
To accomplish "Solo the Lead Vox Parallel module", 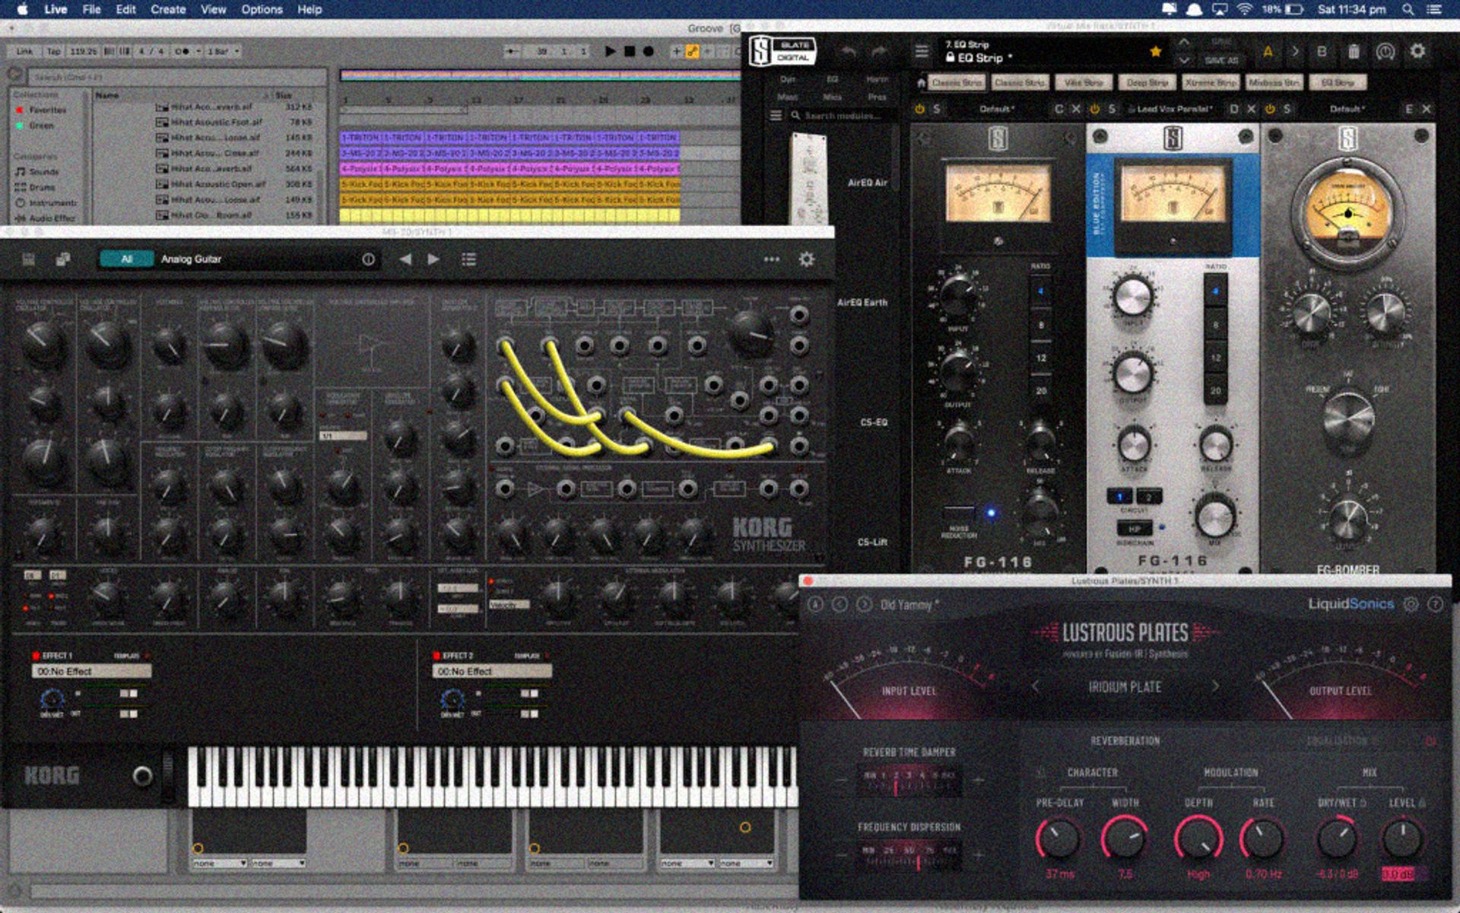I will tap(1112, 110).
